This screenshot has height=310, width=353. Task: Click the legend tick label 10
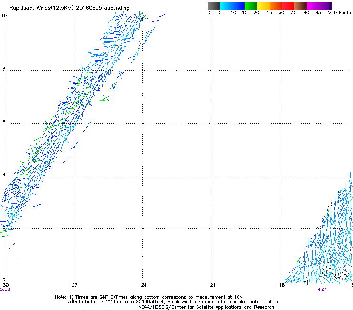[233, 13]
